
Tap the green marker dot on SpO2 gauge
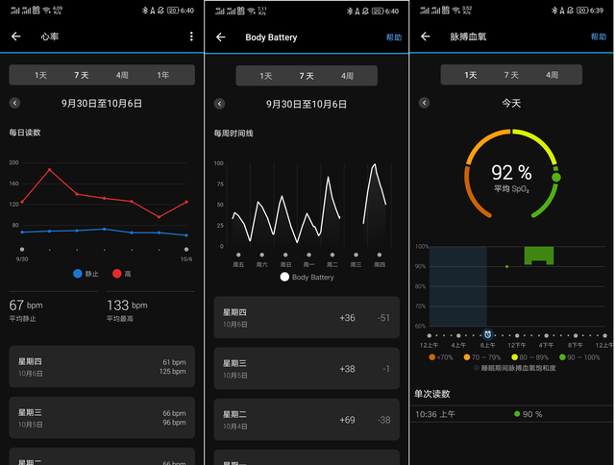point(556,177)
